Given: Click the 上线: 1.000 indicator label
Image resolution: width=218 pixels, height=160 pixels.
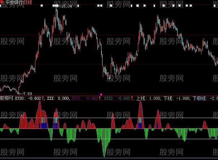Looking at the screenshot, I should pos(148,98).
